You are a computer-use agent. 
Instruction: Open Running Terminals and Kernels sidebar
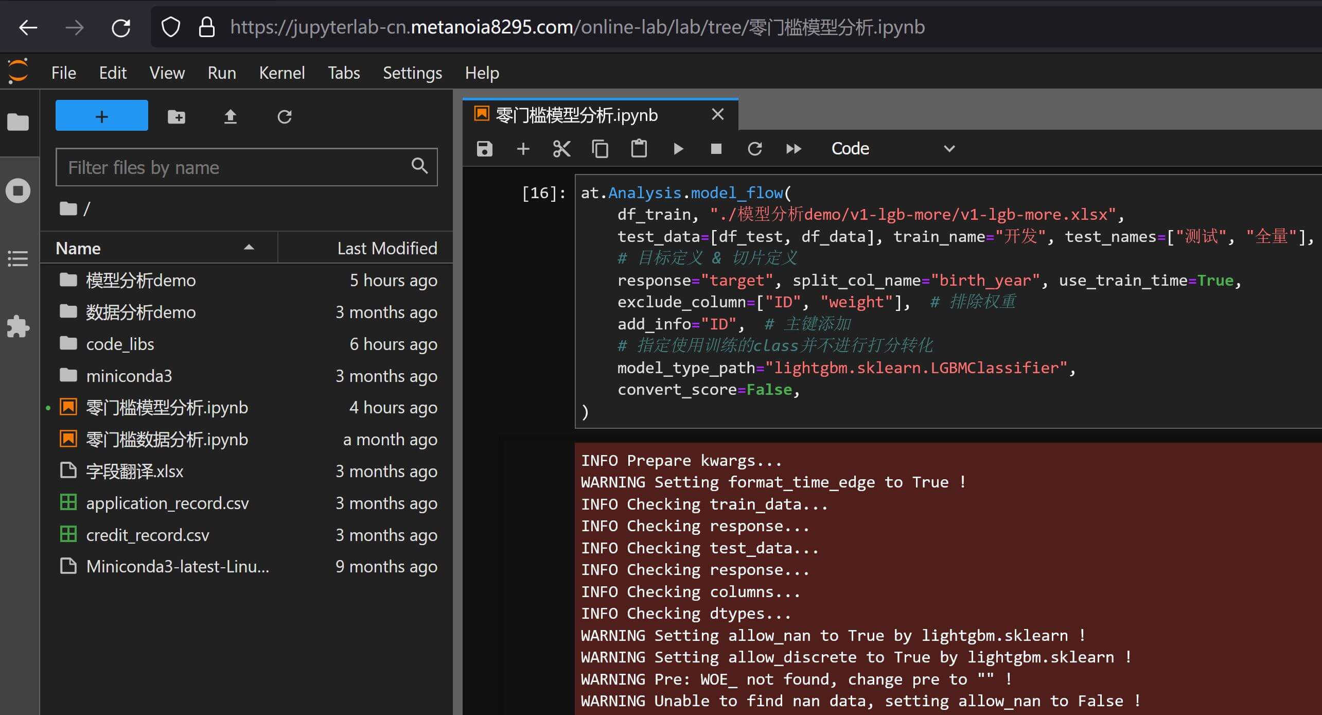tap(19, 191)
